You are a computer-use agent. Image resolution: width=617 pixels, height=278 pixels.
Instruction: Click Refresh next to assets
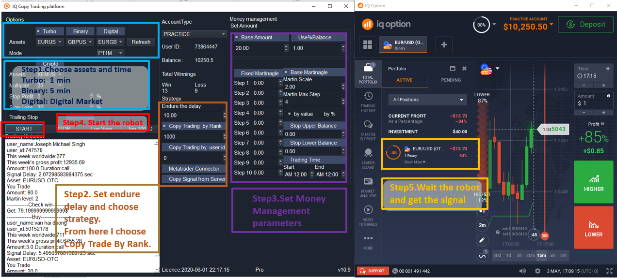141,42
